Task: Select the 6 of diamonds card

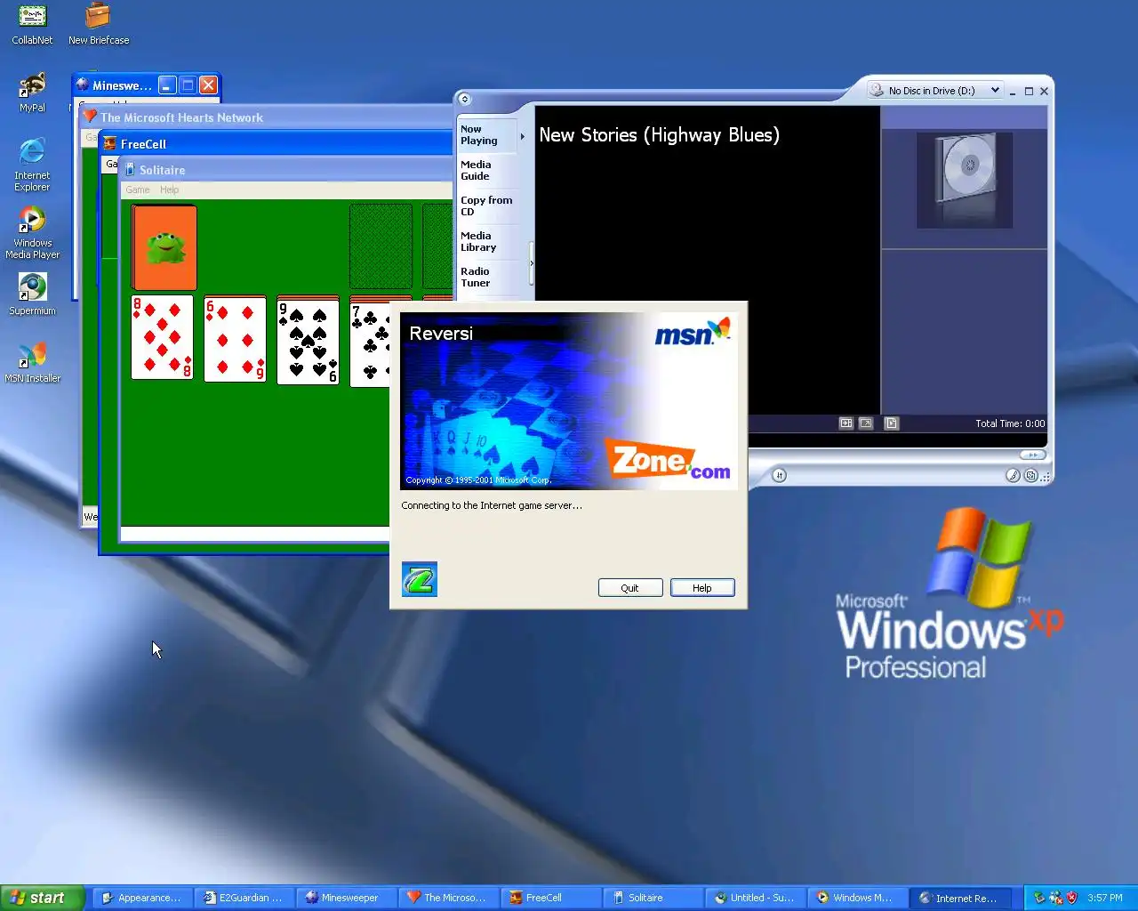Action: tap(235, 338)
